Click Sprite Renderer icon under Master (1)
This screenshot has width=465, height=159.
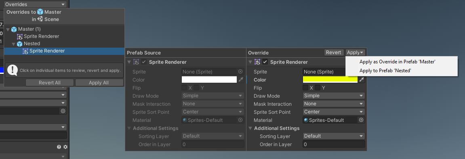(x=20, y=37)
